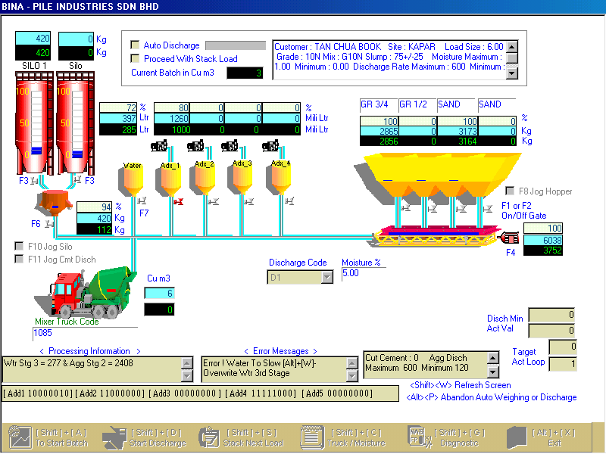Click the Mixer Truck Code field
Screen dimensions: 606x454
[x=85, y=332]
